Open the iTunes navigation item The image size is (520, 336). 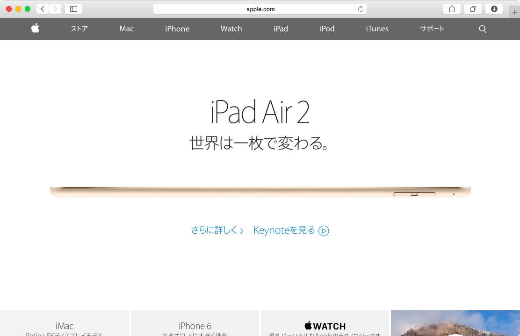pyautogui.click(x=377, y=29)
